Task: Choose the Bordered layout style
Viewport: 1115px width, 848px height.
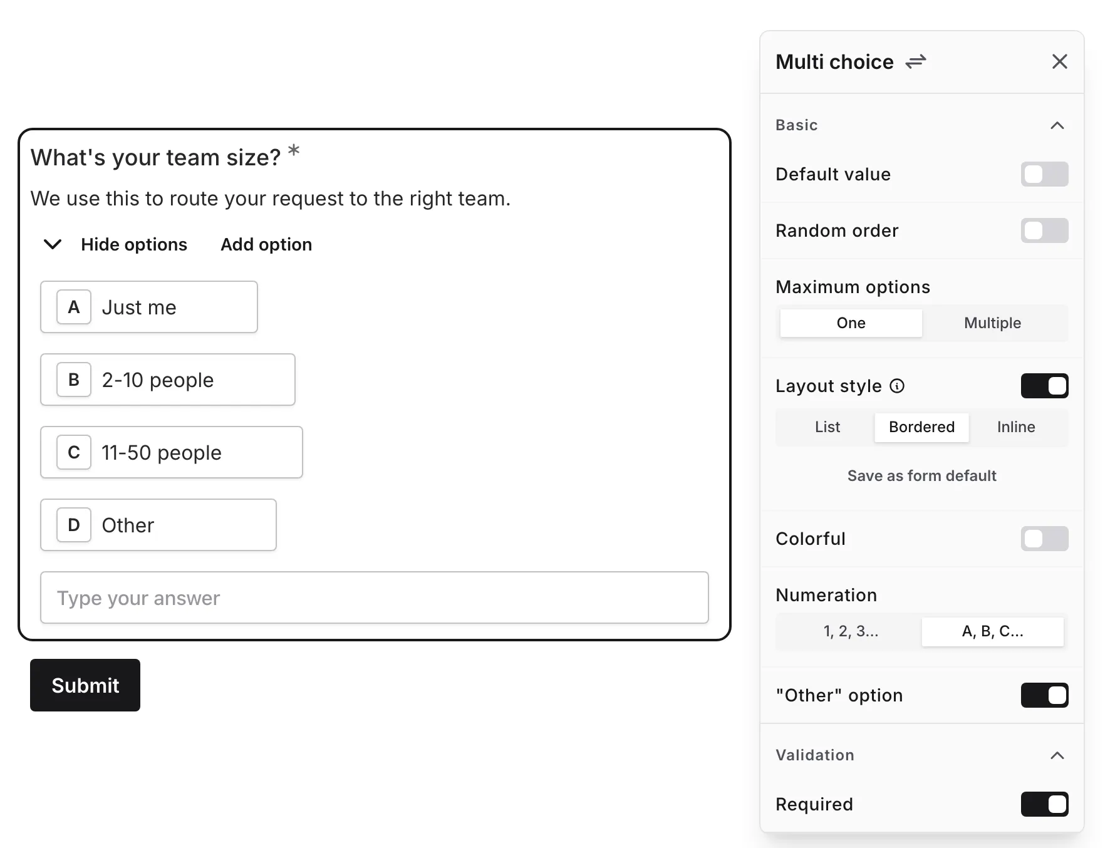Action: click(921, 427)
